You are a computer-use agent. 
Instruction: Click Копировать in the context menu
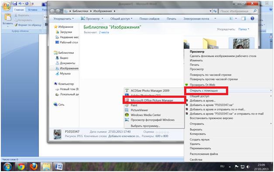click(198, 134)
